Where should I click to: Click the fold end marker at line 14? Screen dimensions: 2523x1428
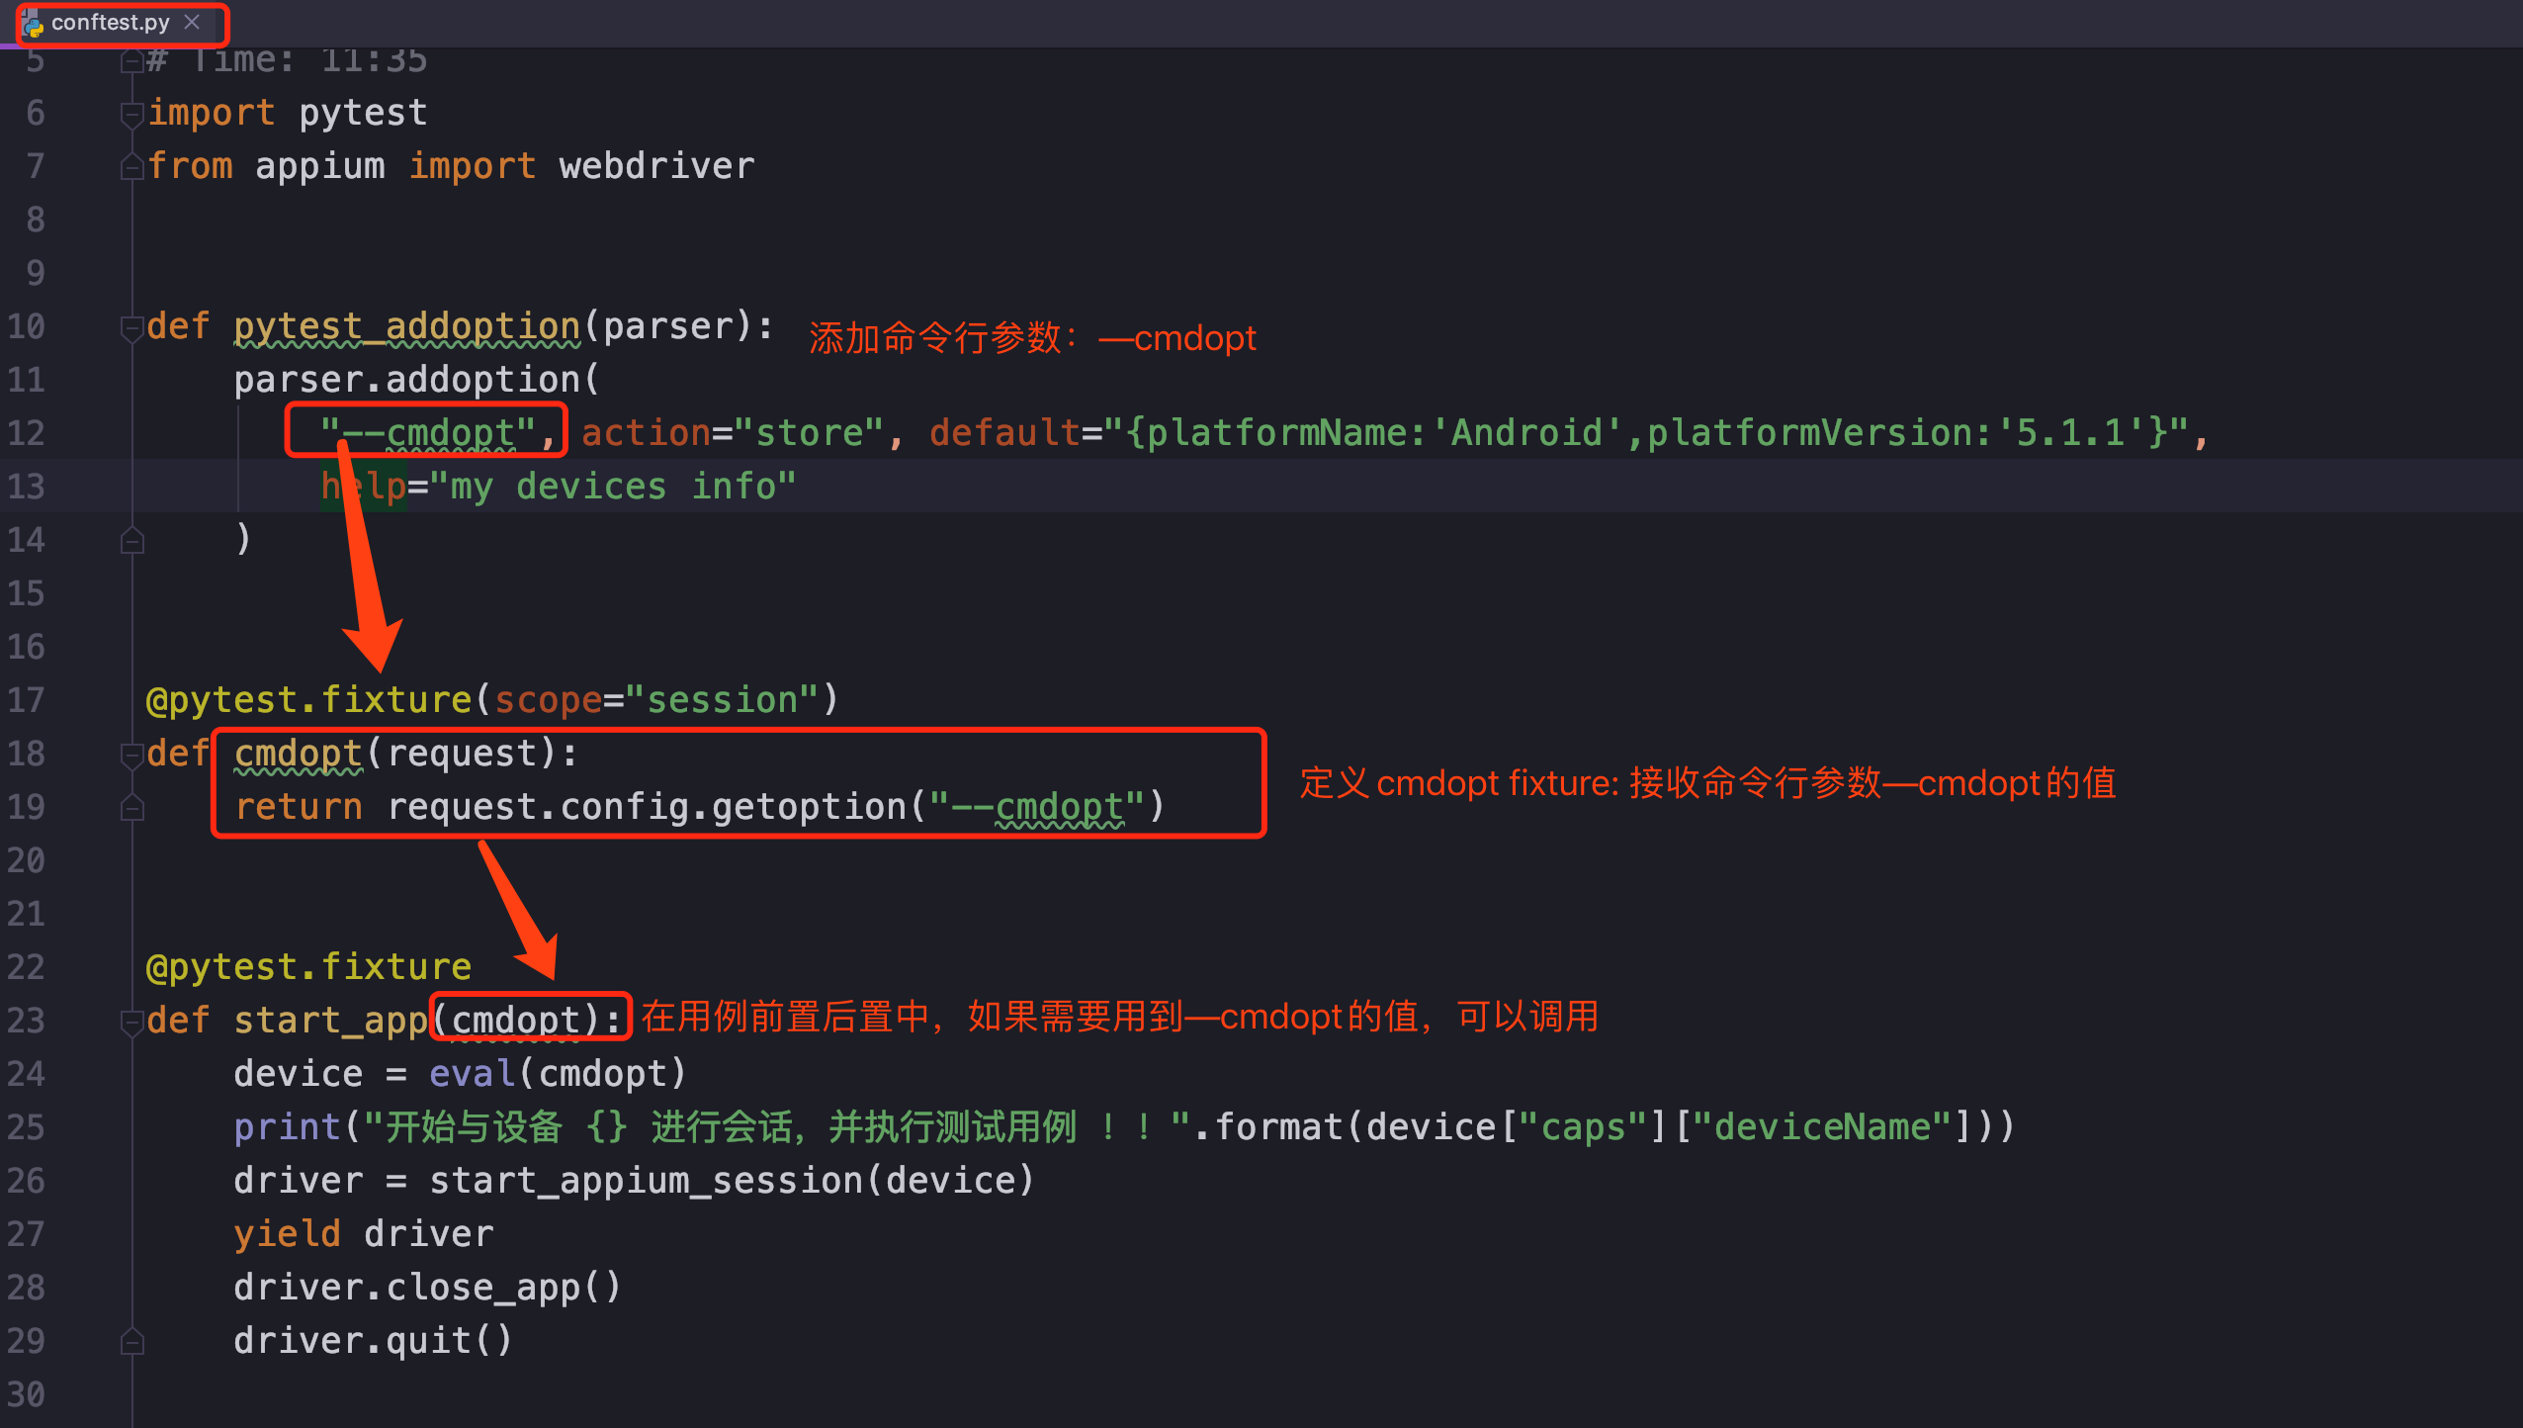coord(131,541)
